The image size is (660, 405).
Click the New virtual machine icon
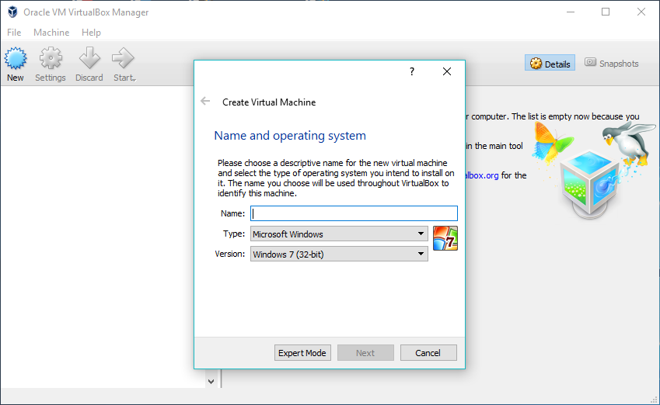[x=16, y=59]
